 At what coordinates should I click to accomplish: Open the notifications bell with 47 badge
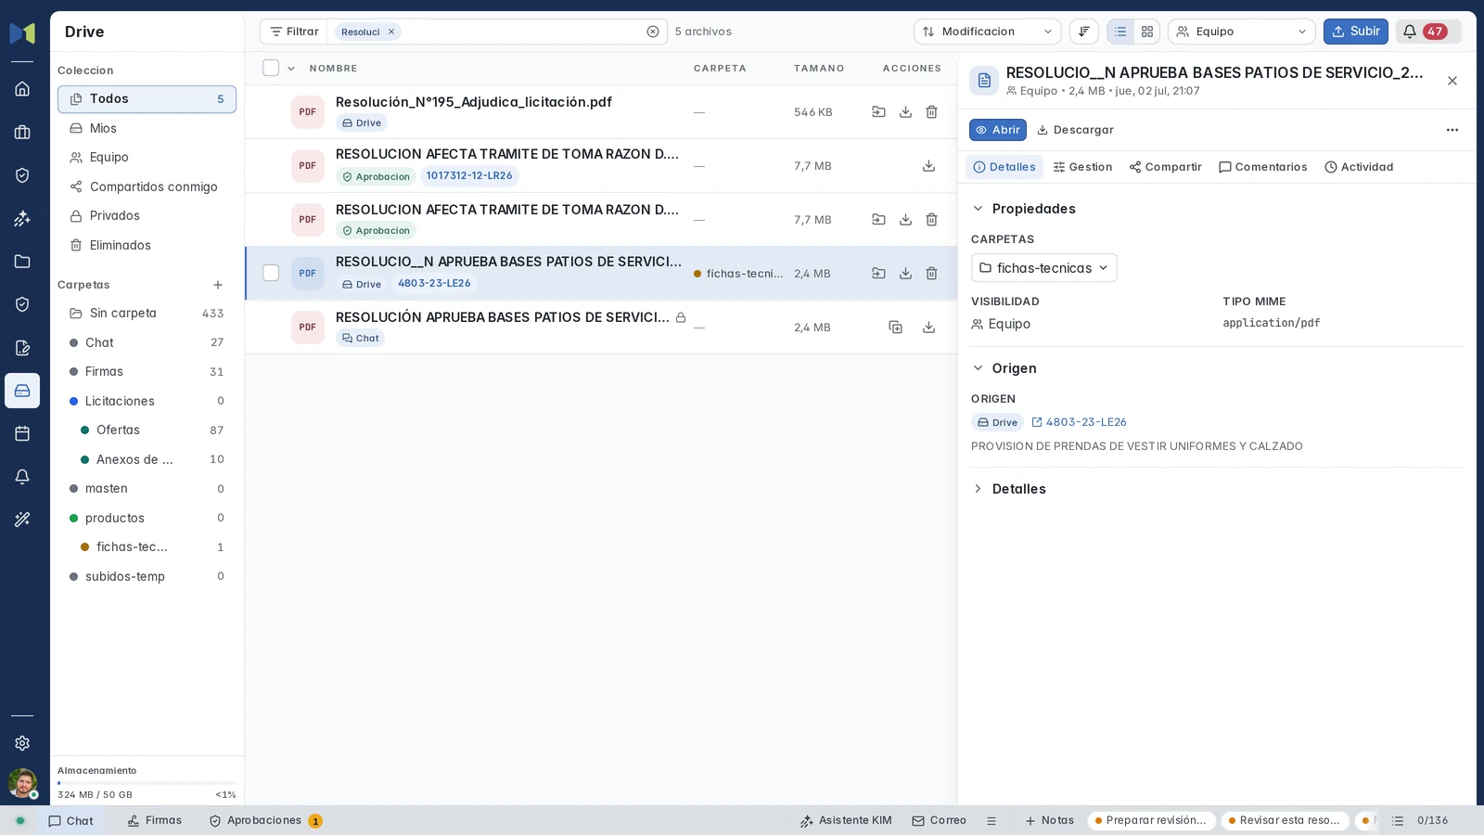click(x=1428, y=32)
